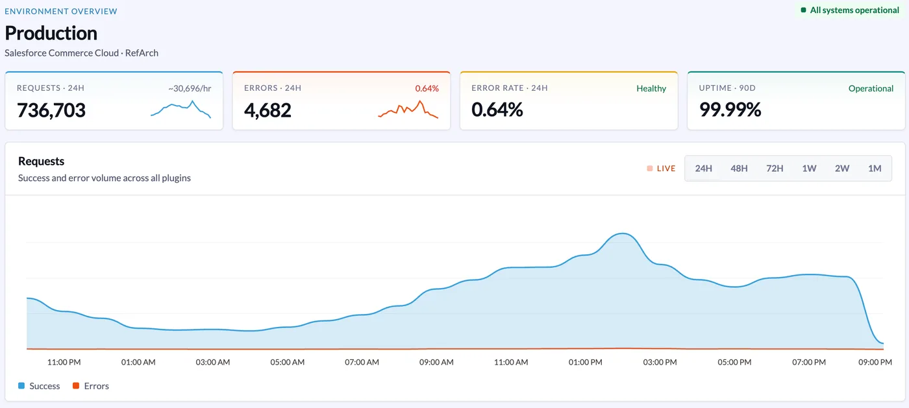Click the green operational status dot
This screenshot has width=909, height=408.
point(804,10)
